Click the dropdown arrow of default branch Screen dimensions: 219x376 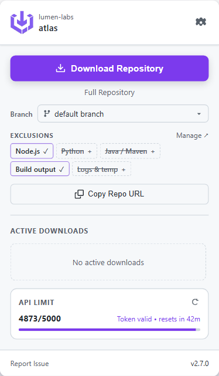tap(199, 114)
